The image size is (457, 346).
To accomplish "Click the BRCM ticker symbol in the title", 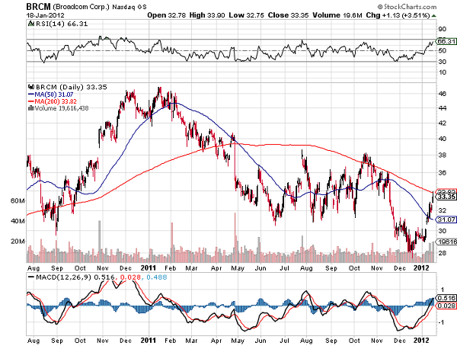I will (39, 6).
